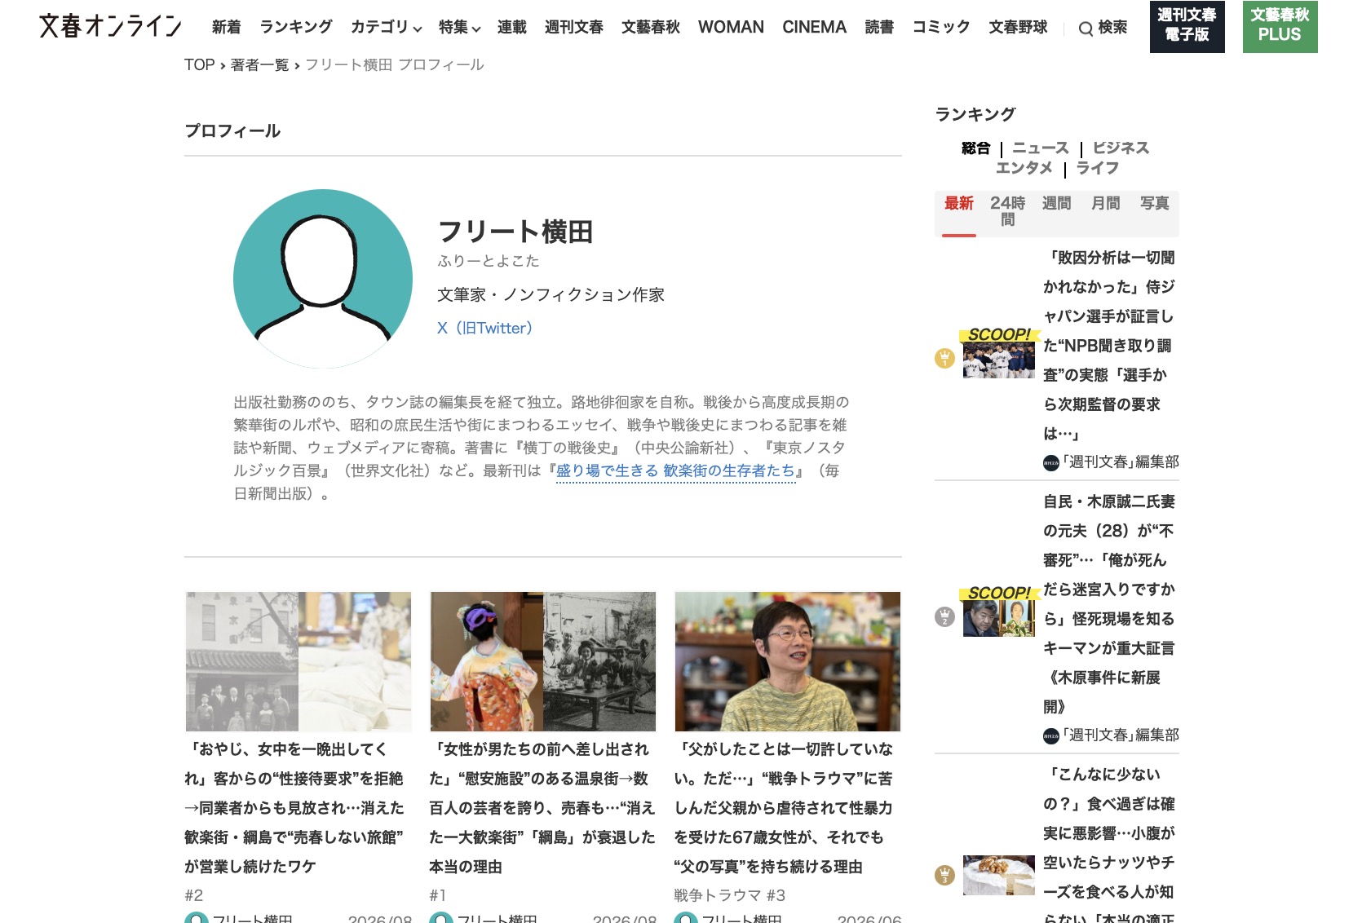
Task: Click 「週刊文春」編集部 author under 木原 article
Action: 1121,735
